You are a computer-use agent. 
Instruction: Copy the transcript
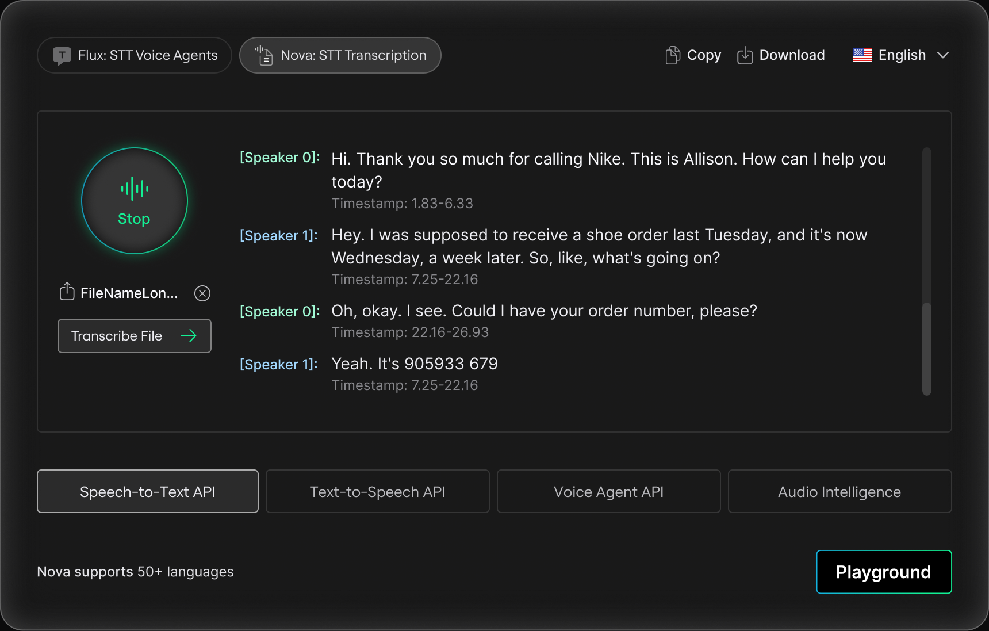pos(693,55)
